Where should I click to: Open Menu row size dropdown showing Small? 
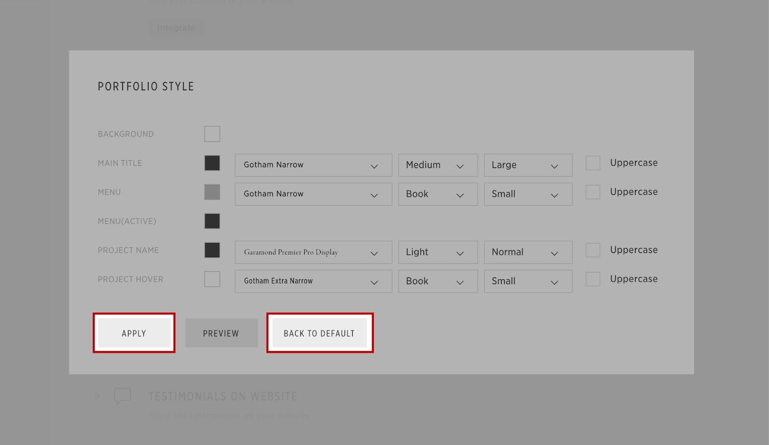tap(528, 194)
